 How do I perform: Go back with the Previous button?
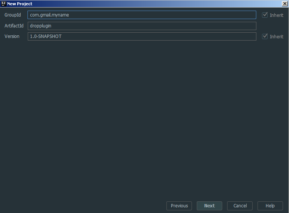click(x=179, y=206)
